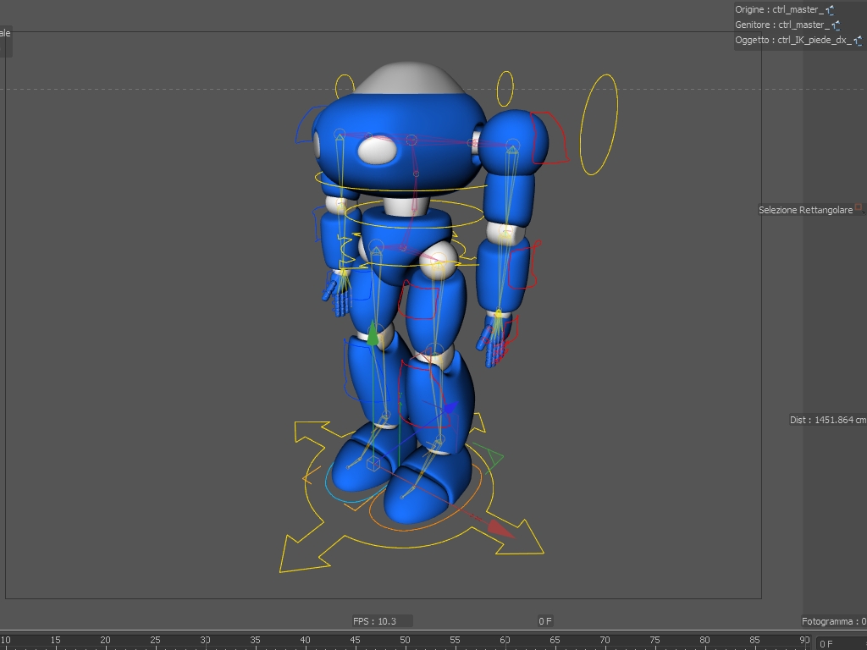Screen dimensions: 867x650
Task: Select the red hand controller on lowered hand
Action: pos(506,339)
